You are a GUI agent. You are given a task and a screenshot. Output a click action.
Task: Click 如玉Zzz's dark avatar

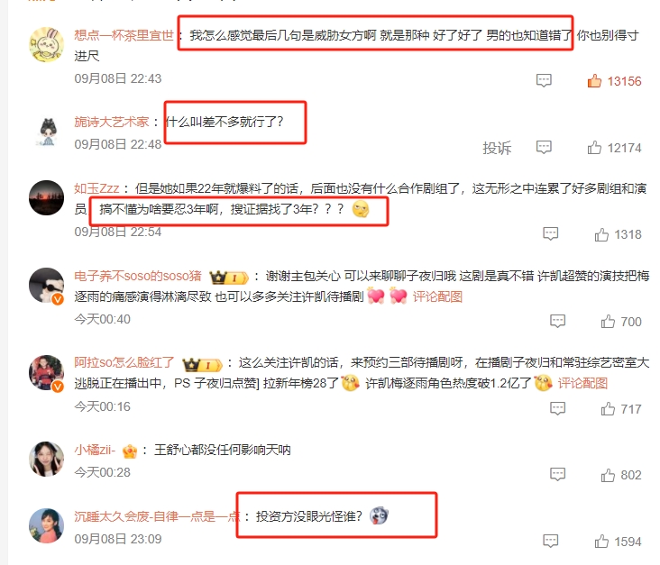[46, 197]
